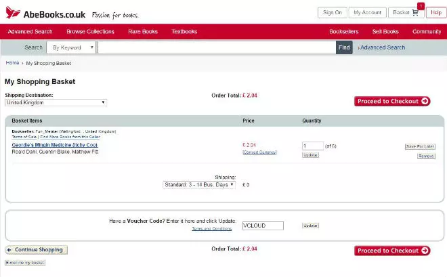Go to Home breadcrumb link
Viewport: 447px width, 277px height.
tap(13, 63)
